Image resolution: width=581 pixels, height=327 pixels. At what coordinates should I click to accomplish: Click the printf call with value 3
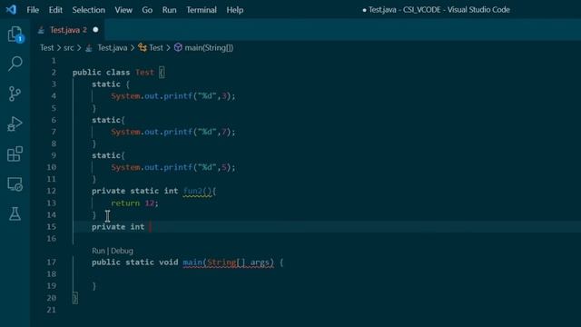pos(173,96)
